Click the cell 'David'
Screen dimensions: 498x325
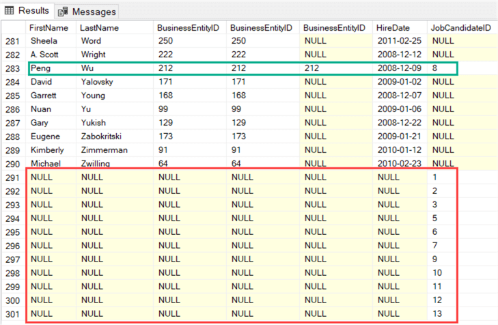click(51, 82)
